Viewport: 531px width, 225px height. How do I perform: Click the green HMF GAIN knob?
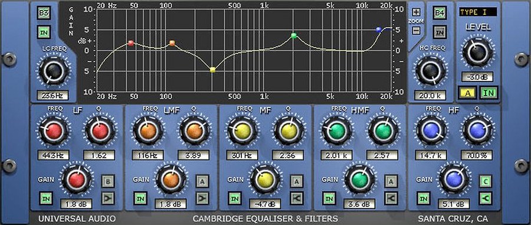click(360, 180)
